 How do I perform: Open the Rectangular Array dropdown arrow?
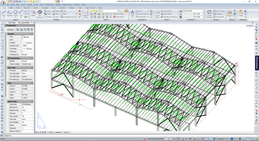click(76, 16)
